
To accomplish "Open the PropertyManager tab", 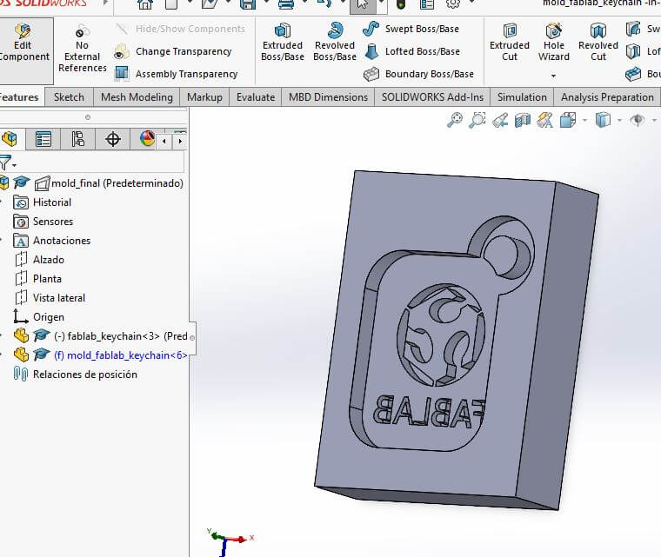I will [43, 139].
